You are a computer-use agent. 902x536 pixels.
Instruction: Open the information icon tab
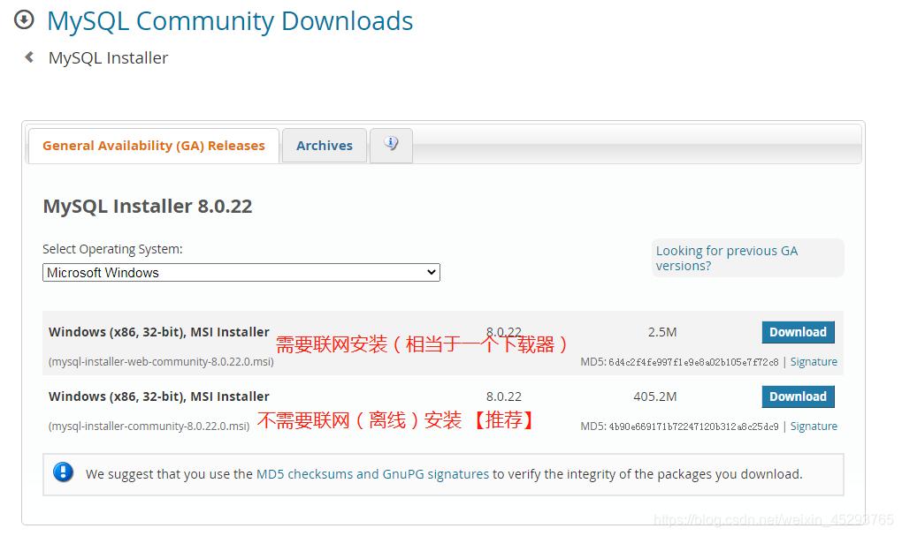391,145
